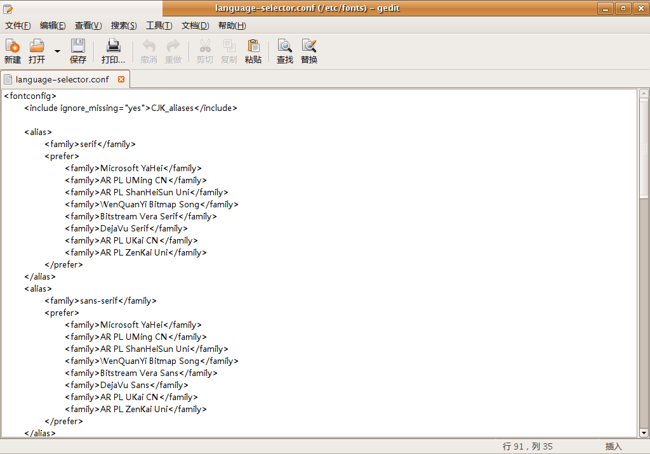This screenshot has width=650, height=454.
Task: Click the <family>sans-serif</family> line
Action: 100,301
